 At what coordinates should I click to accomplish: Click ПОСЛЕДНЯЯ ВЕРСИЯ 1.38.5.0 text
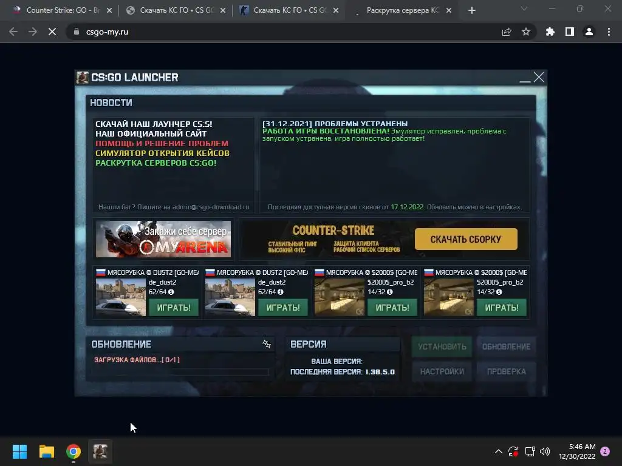[343, 372]
